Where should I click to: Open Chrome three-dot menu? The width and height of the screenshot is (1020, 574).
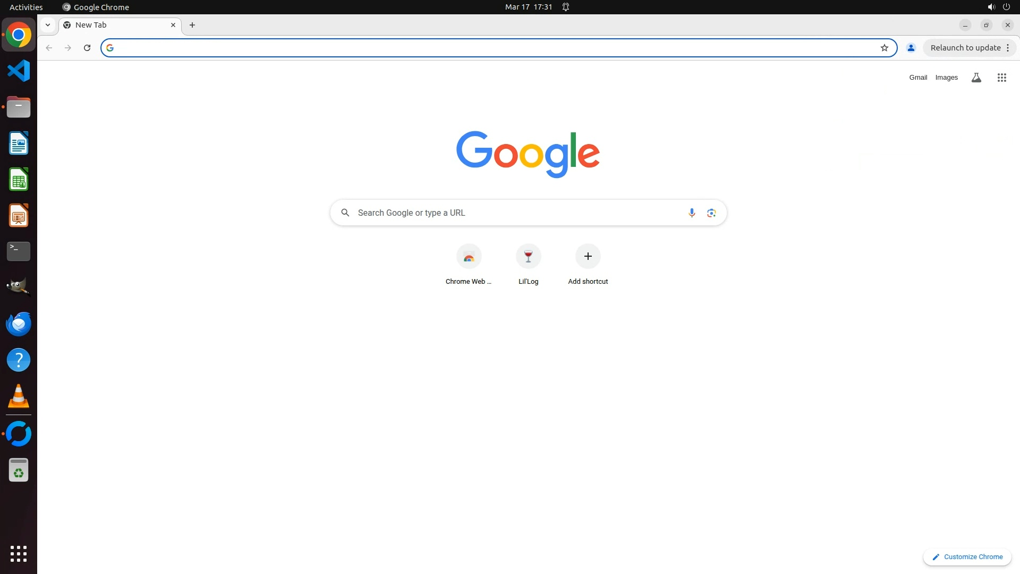click(x=1008, y=48)
